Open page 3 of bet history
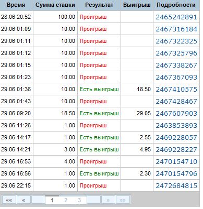 coord(79,200)
